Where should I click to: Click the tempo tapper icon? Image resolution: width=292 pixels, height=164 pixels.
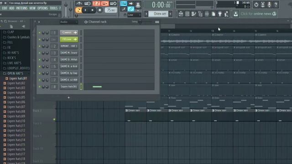(x=226, y=14)
